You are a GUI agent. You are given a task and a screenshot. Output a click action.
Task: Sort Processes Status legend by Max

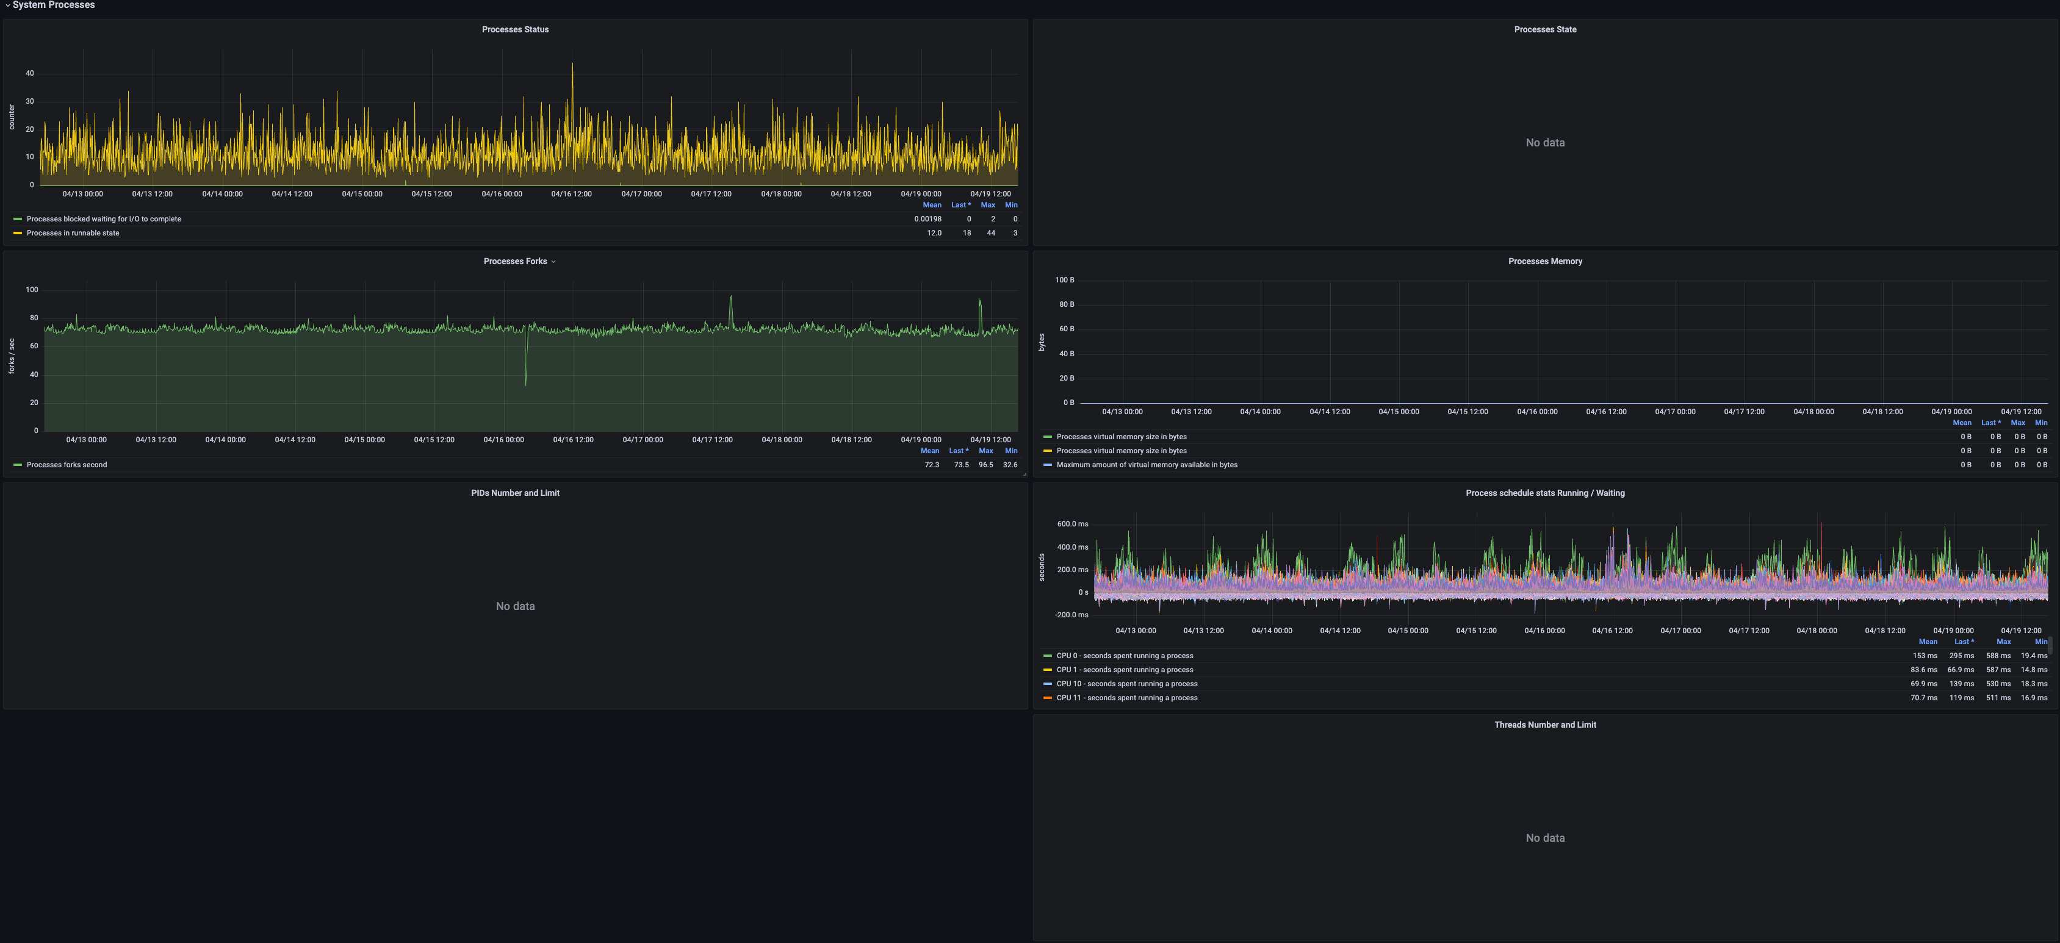(988, 206)
